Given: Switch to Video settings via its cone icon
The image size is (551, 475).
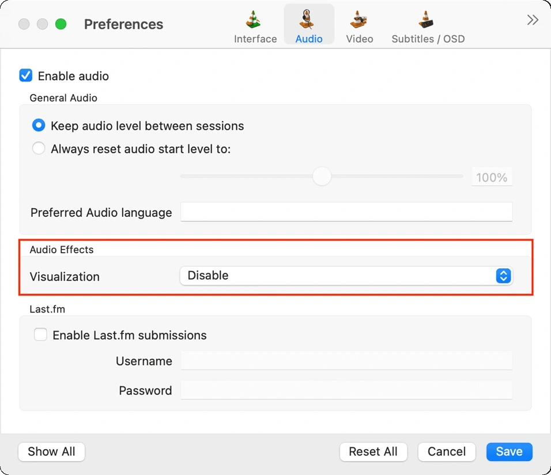Looking at the screenshot, I should [360, 24].
